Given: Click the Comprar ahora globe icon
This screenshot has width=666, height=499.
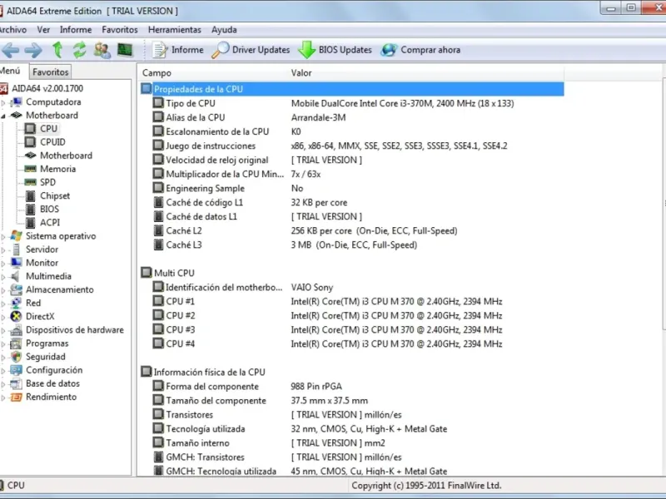Looking at the screenshot, I should (x=389, y=50).
